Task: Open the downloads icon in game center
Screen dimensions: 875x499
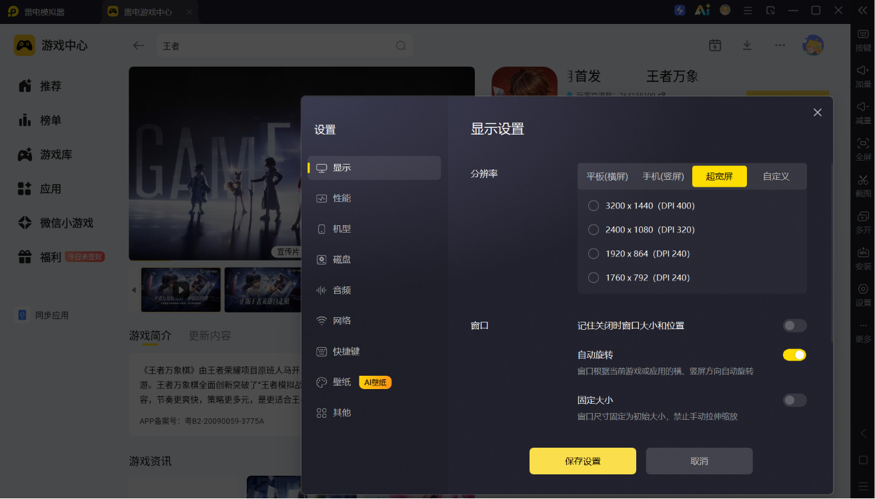Action: [x=747, y=45]
